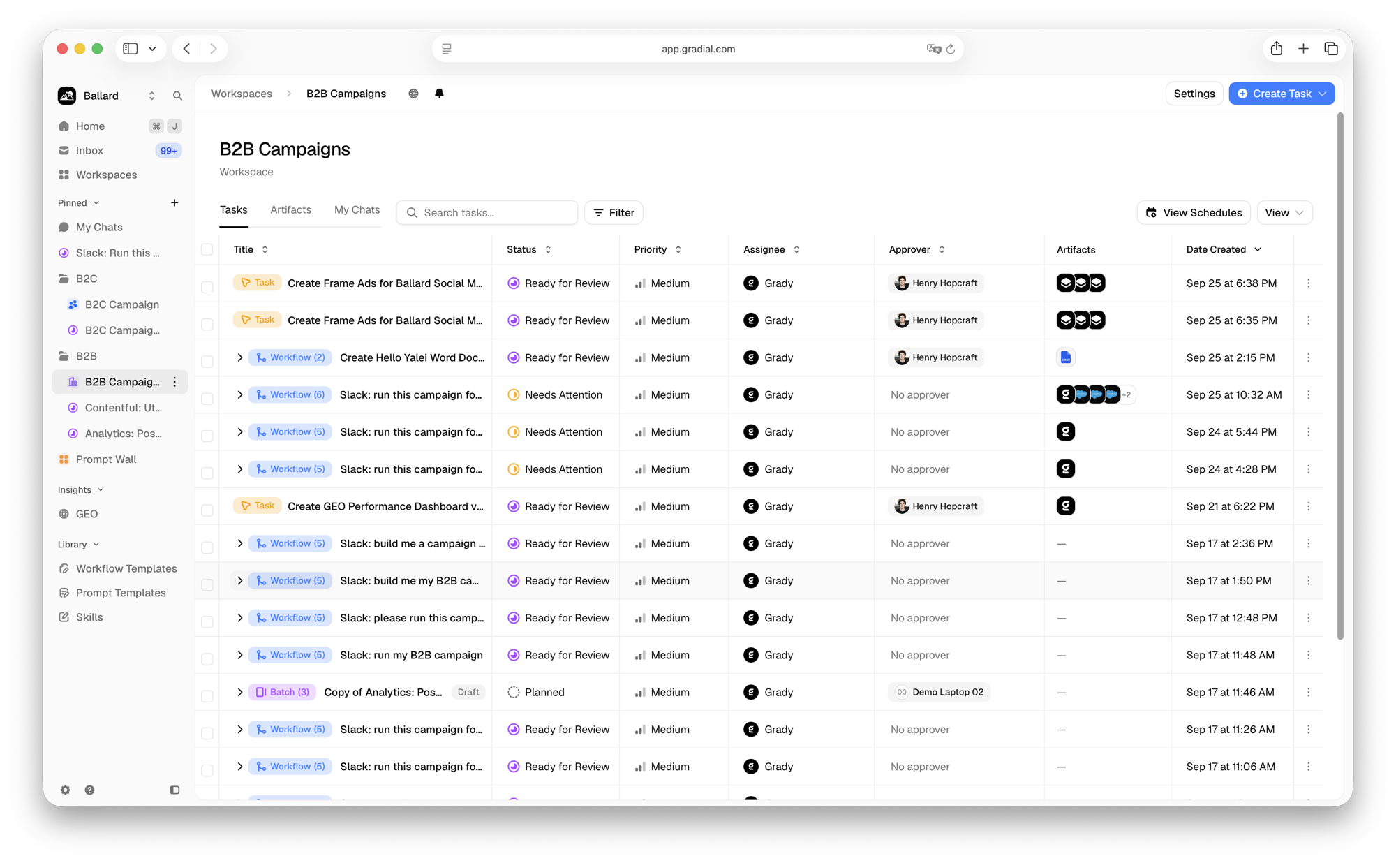Collapse sidebar using bottom panel icon

coord(174,790)
